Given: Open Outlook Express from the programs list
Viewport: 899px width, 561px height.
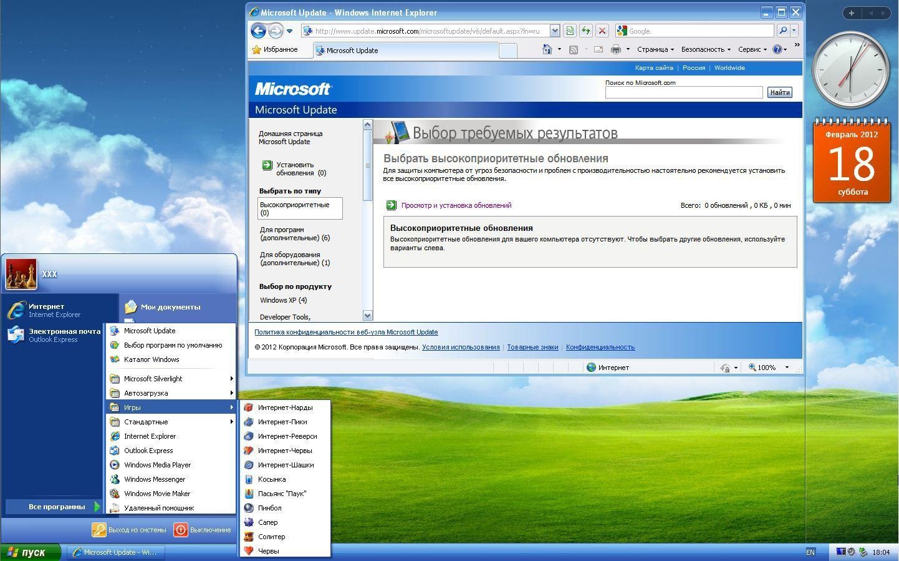Looking at the screenshot, I should (x=171, y=451).
